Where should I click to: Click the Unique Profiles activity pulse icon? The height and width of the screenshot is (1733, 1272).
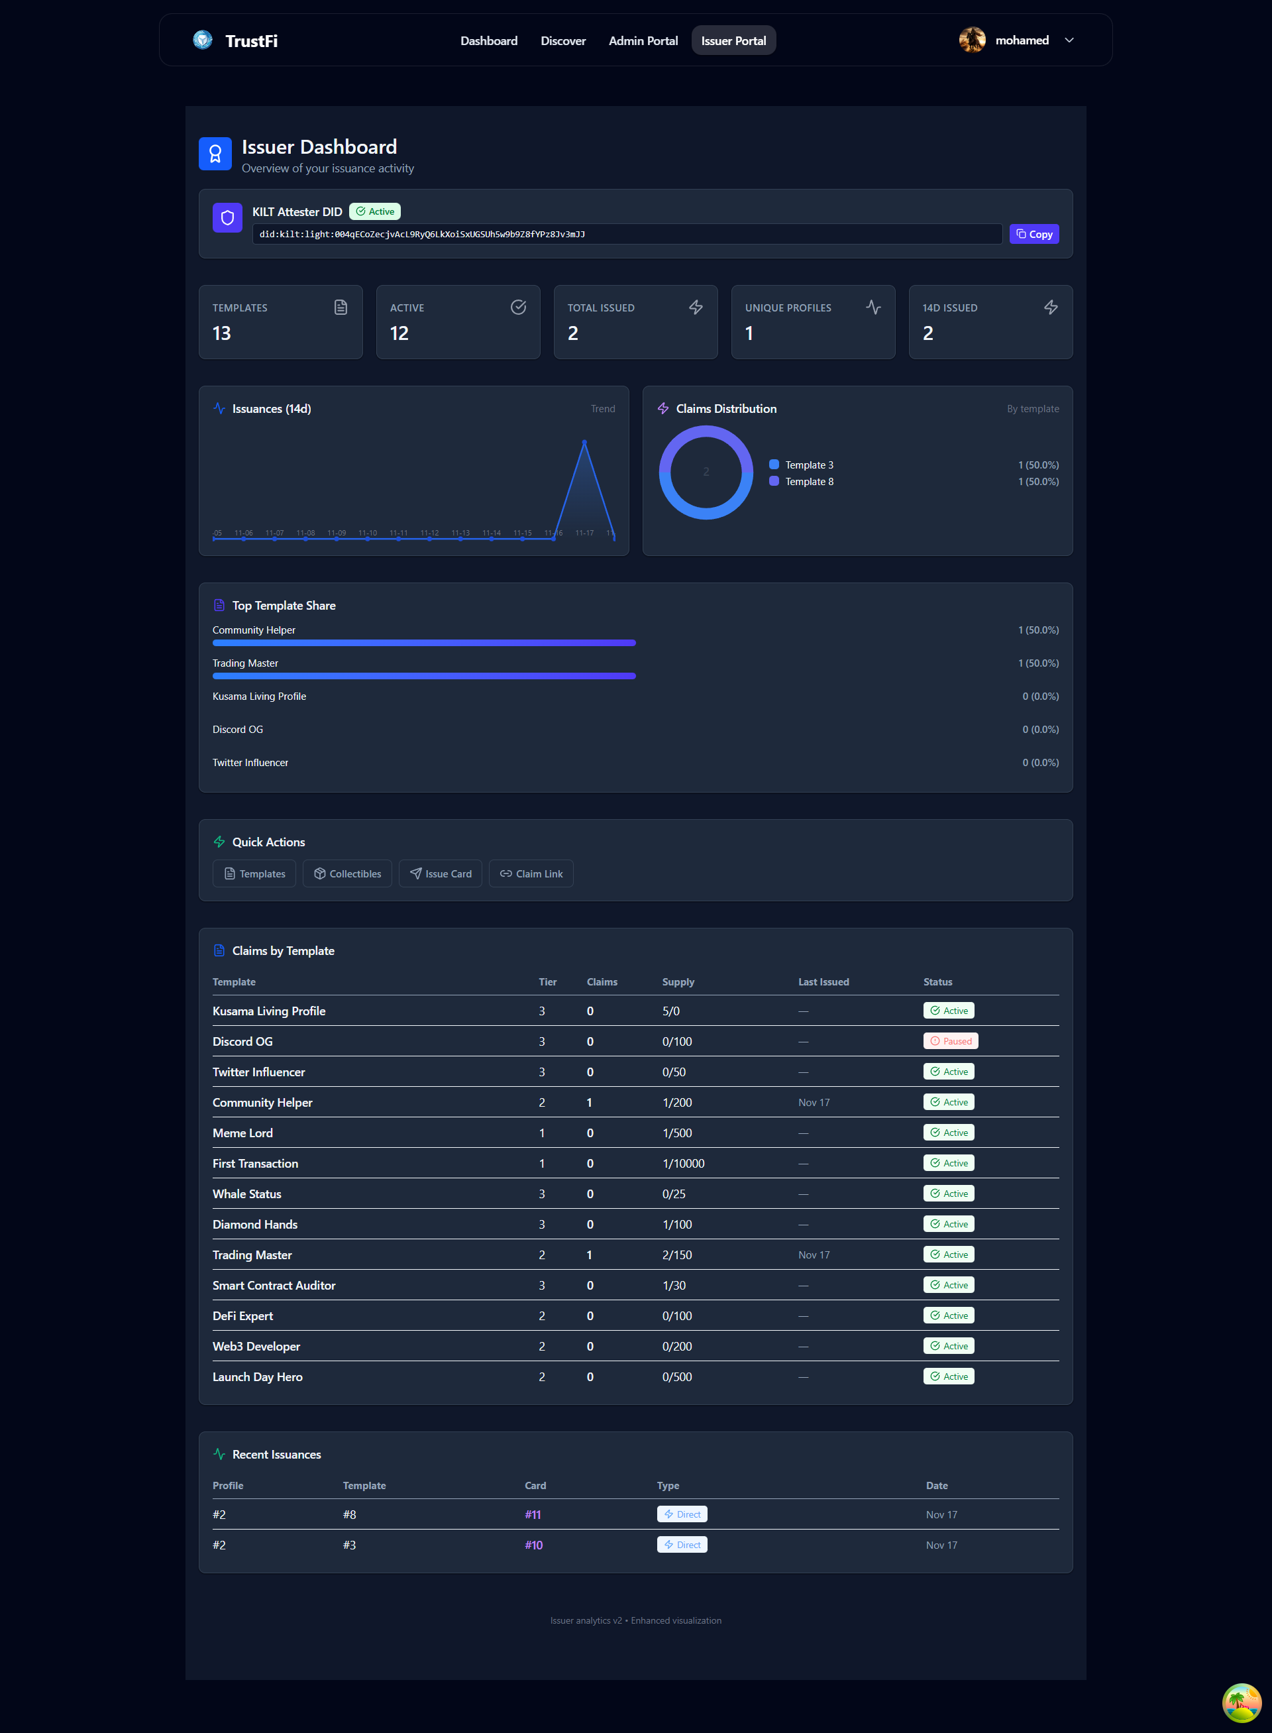pos(873,307)
